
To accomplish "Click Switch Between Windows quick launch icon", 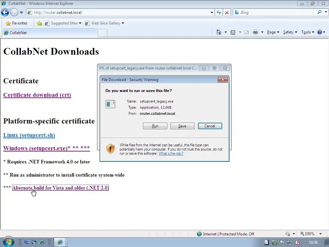I will (34, 242).
